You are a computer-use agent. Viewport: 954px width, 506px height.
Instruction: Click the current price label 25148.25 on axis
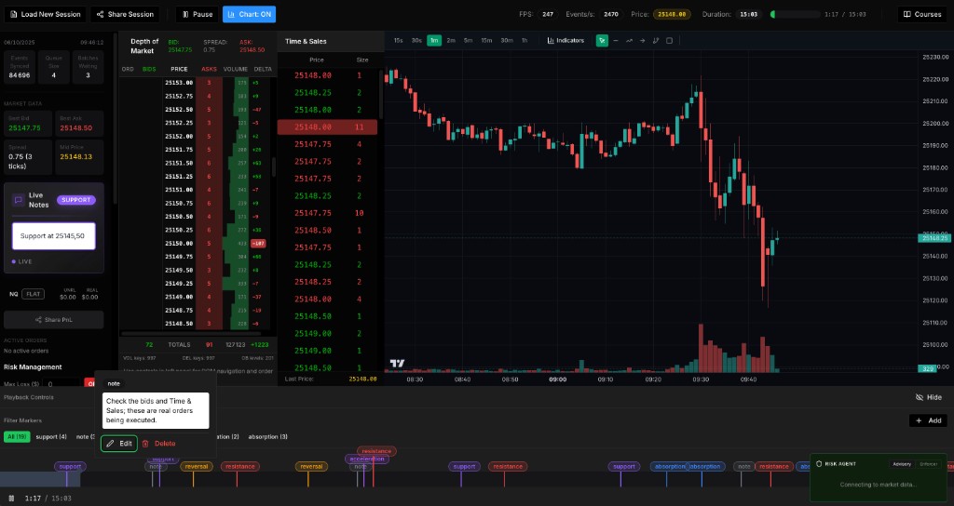pyautogui.click(x=934, y=238)
